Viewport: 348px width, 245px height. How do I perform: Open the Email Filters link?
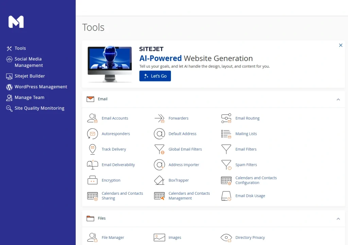coord(246,150)
